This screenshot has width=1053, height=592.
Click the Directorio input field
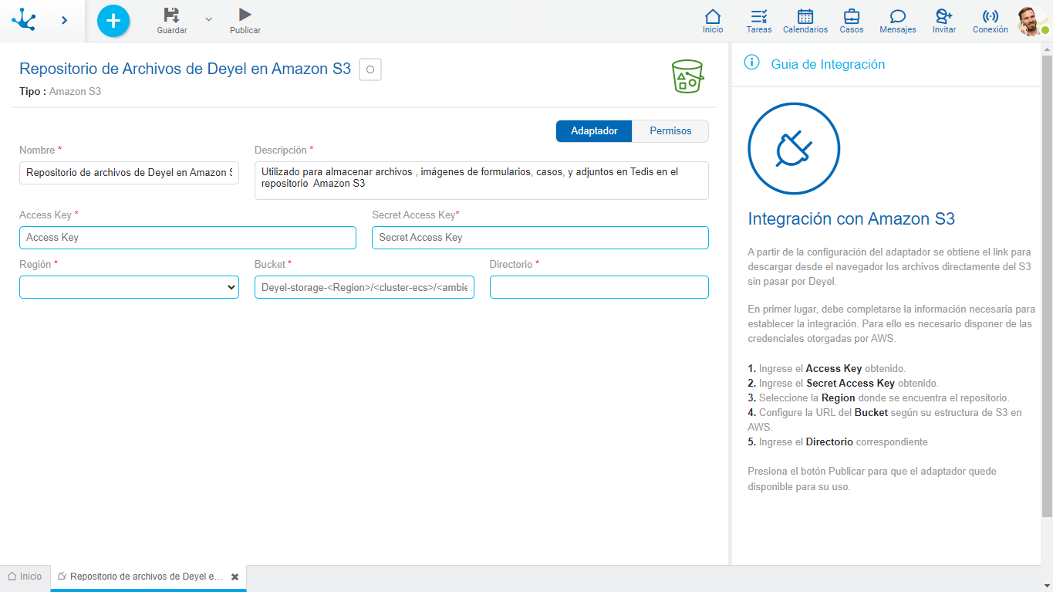(599, 287)
